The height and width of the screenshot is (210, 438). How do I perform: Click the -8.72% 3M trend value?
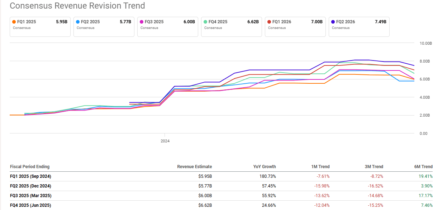[377, 176]
